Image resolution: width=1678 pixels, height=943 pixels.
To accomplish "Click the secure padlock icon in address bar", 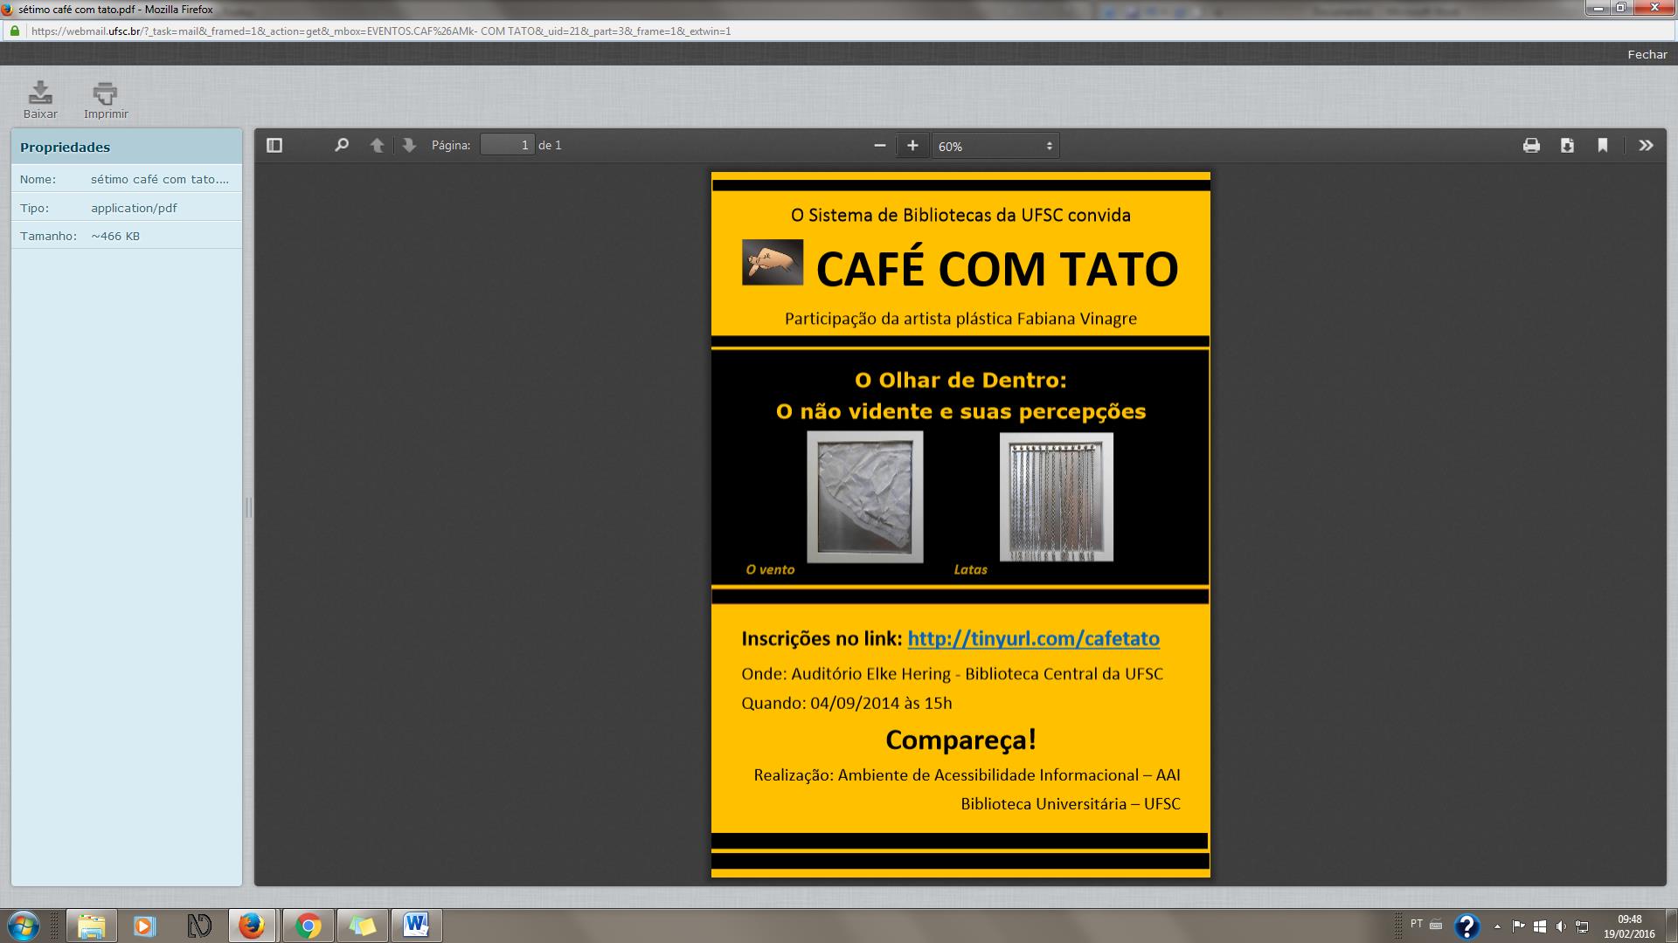I will (14, 31).
